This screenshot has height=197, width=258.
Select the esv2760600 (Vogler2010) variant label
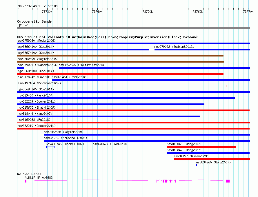37,59
